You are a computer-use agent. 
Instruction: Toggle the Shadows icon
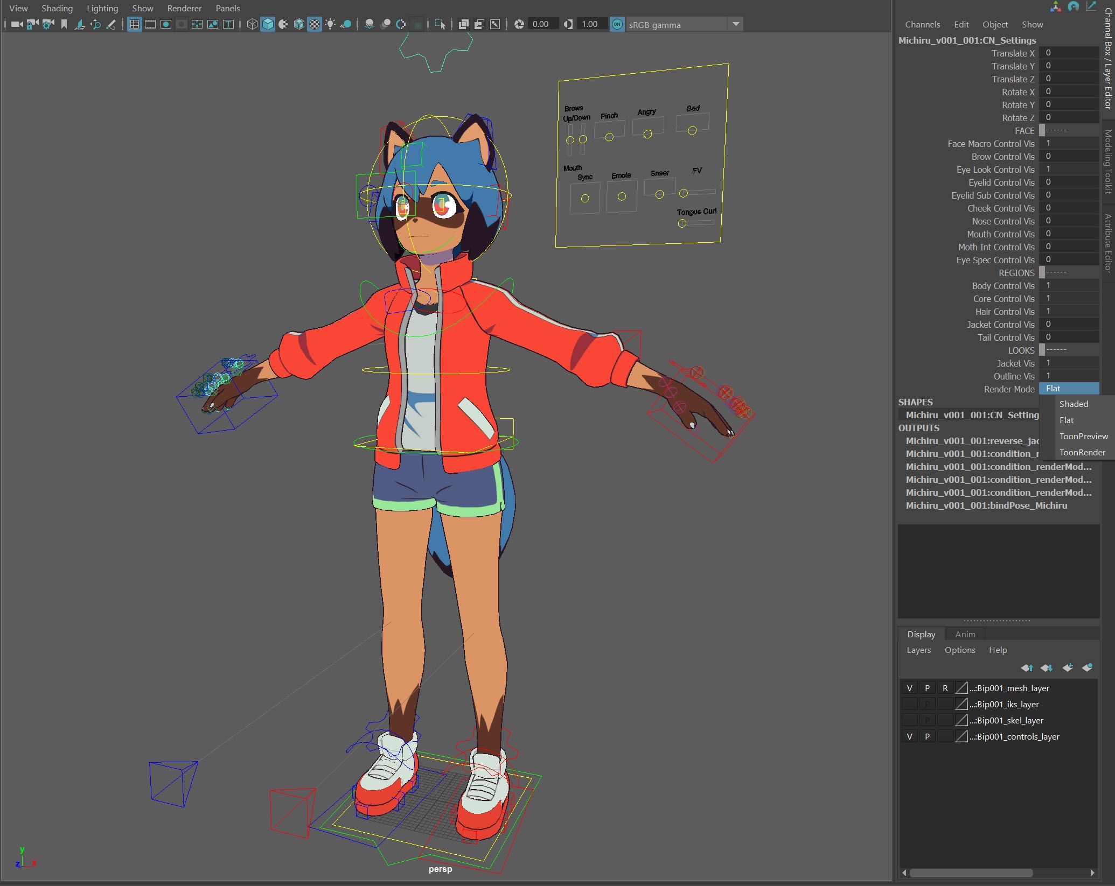click(346, 24)
